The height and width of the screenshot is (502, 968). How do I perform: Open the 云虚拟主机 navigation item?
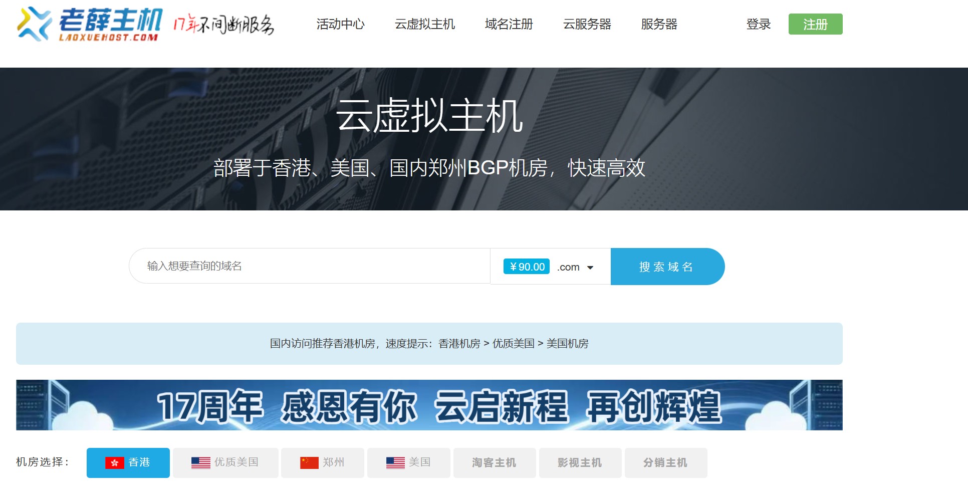click(x=424, y=24)
